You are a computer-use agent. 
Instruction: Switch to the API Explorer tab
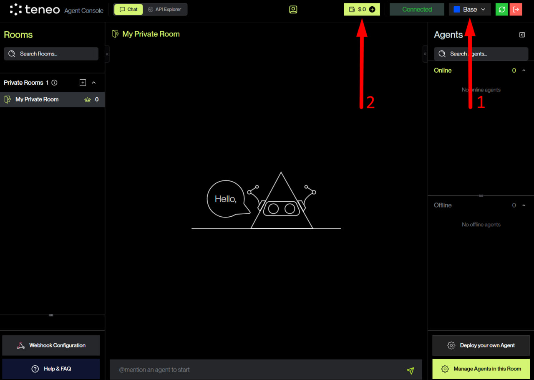tap(165, 10)
